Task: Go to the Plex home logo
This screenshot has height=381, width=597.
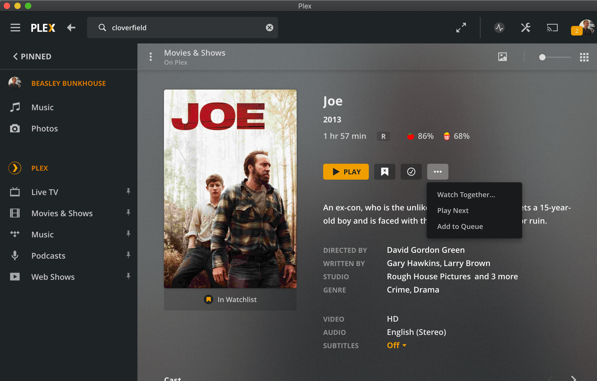Action: tap(43, 28)
